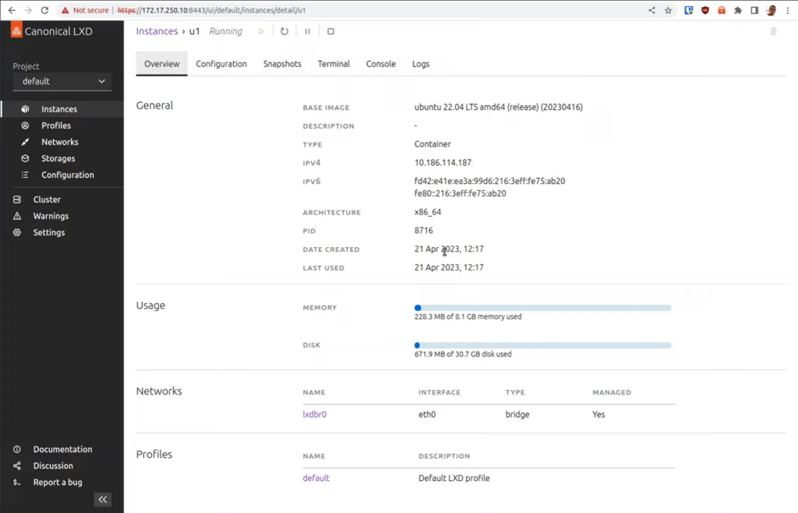Viewport: 798px width, 513px height.
Task: Switch to the Snapshots tab
Action: pos(282,64)
